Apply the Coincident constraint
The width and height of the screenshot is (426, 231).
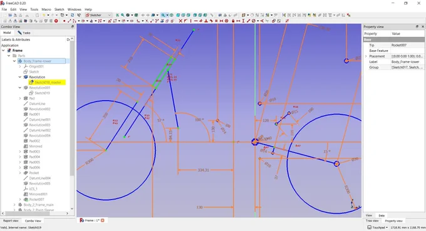point(180,21)
